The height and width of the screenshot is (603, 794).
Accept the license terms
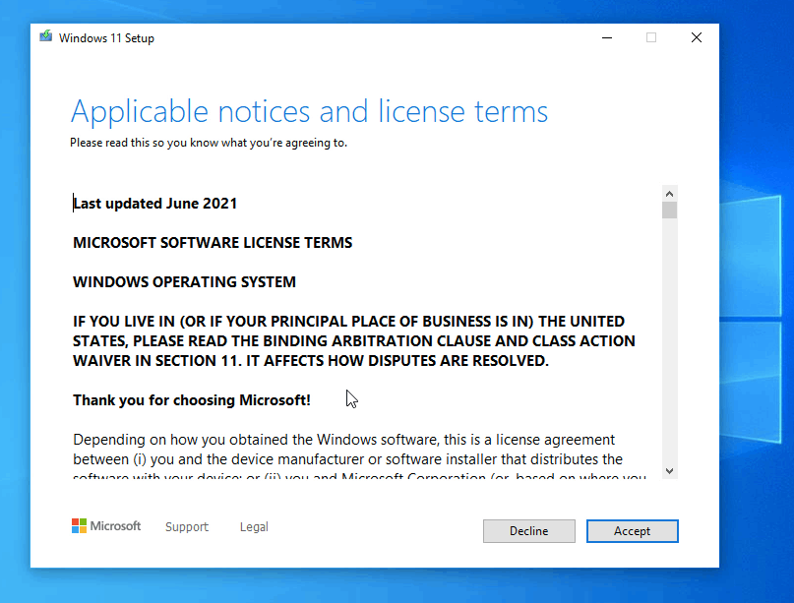(x=632, y=530)
